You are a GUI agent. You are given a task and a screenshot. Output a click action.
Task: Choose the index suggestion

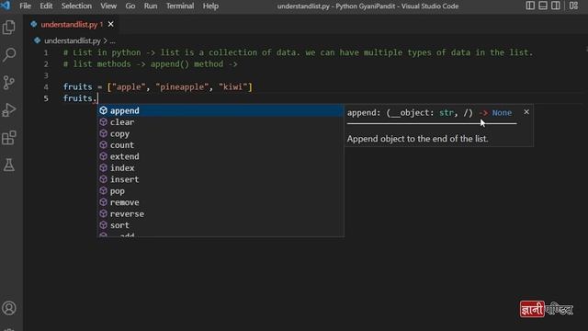point(220,167)
